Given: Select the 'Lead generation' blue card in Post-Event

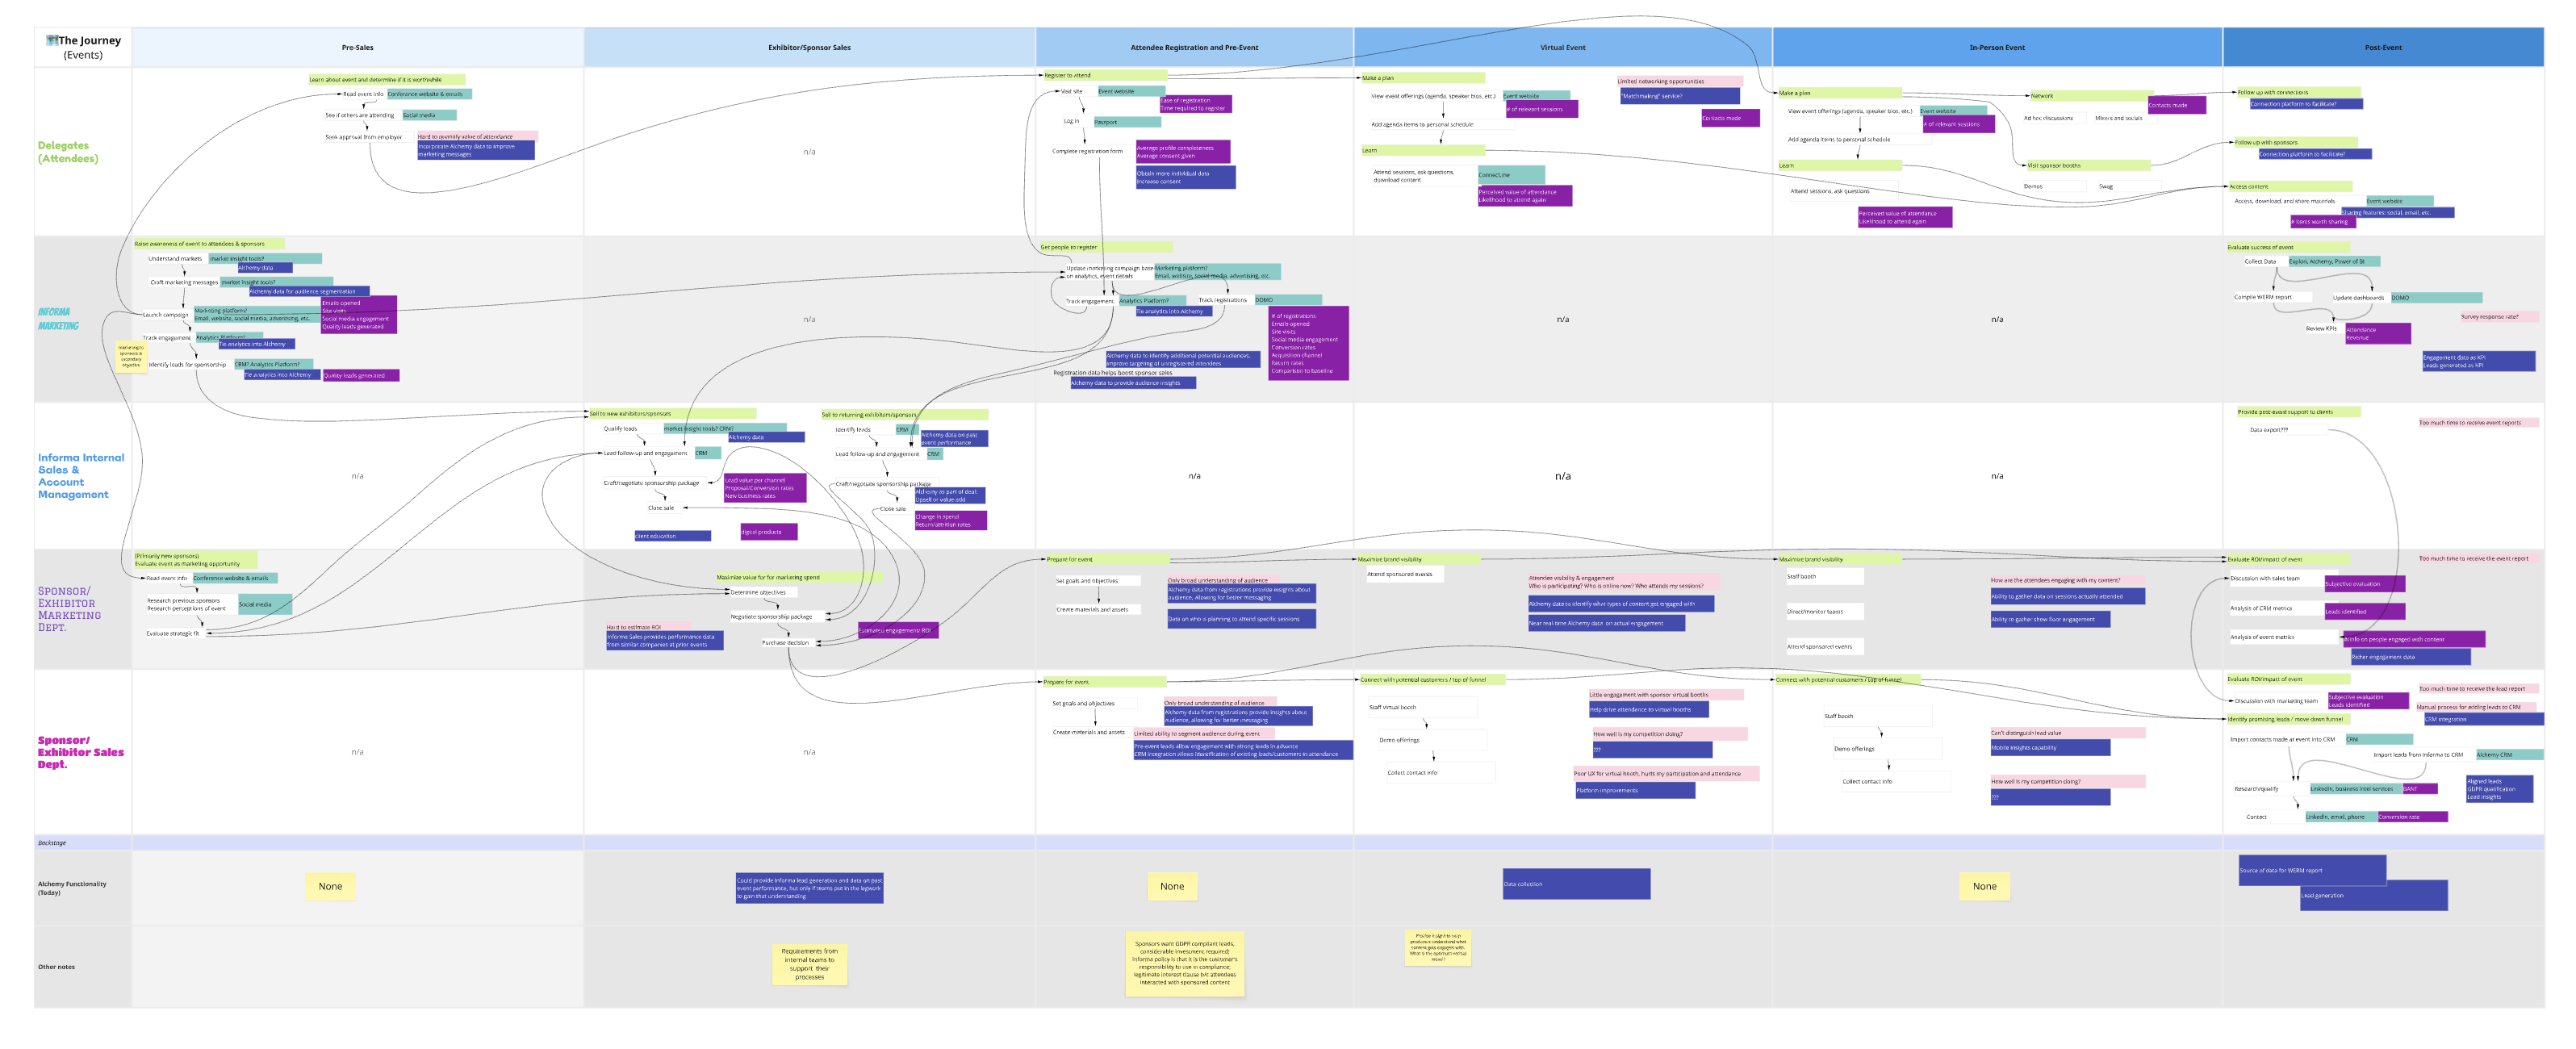Looking at the screenshot, I should point(2373,895).
